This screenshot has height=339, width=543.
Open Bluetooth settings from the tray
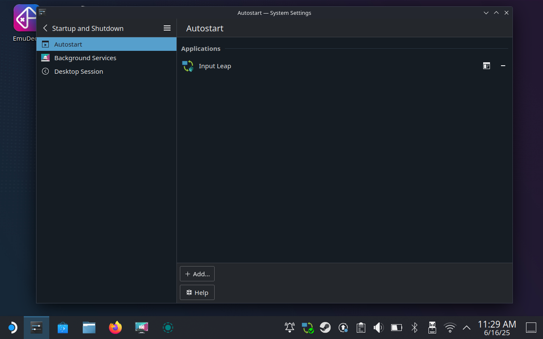[414, 328]
